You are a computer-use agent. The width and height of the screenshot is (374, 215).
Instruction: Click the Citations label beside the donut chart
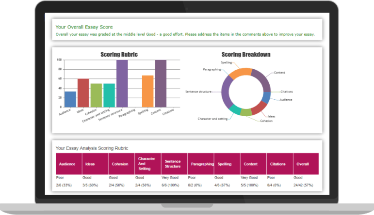[287, 92]
